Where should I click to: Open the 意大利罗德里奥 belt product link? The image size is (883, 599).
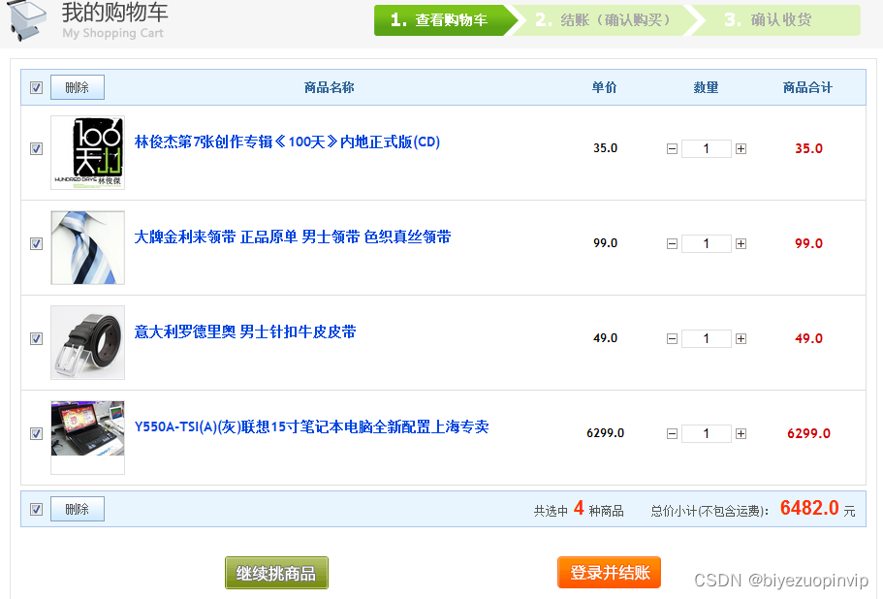[x=245, y=331]
